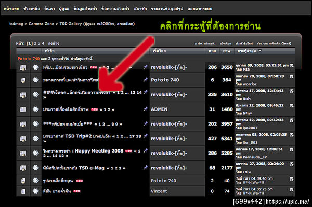
Task: Open last post icon for post by Pornsuda_LP
Action: tap(292, 149)
